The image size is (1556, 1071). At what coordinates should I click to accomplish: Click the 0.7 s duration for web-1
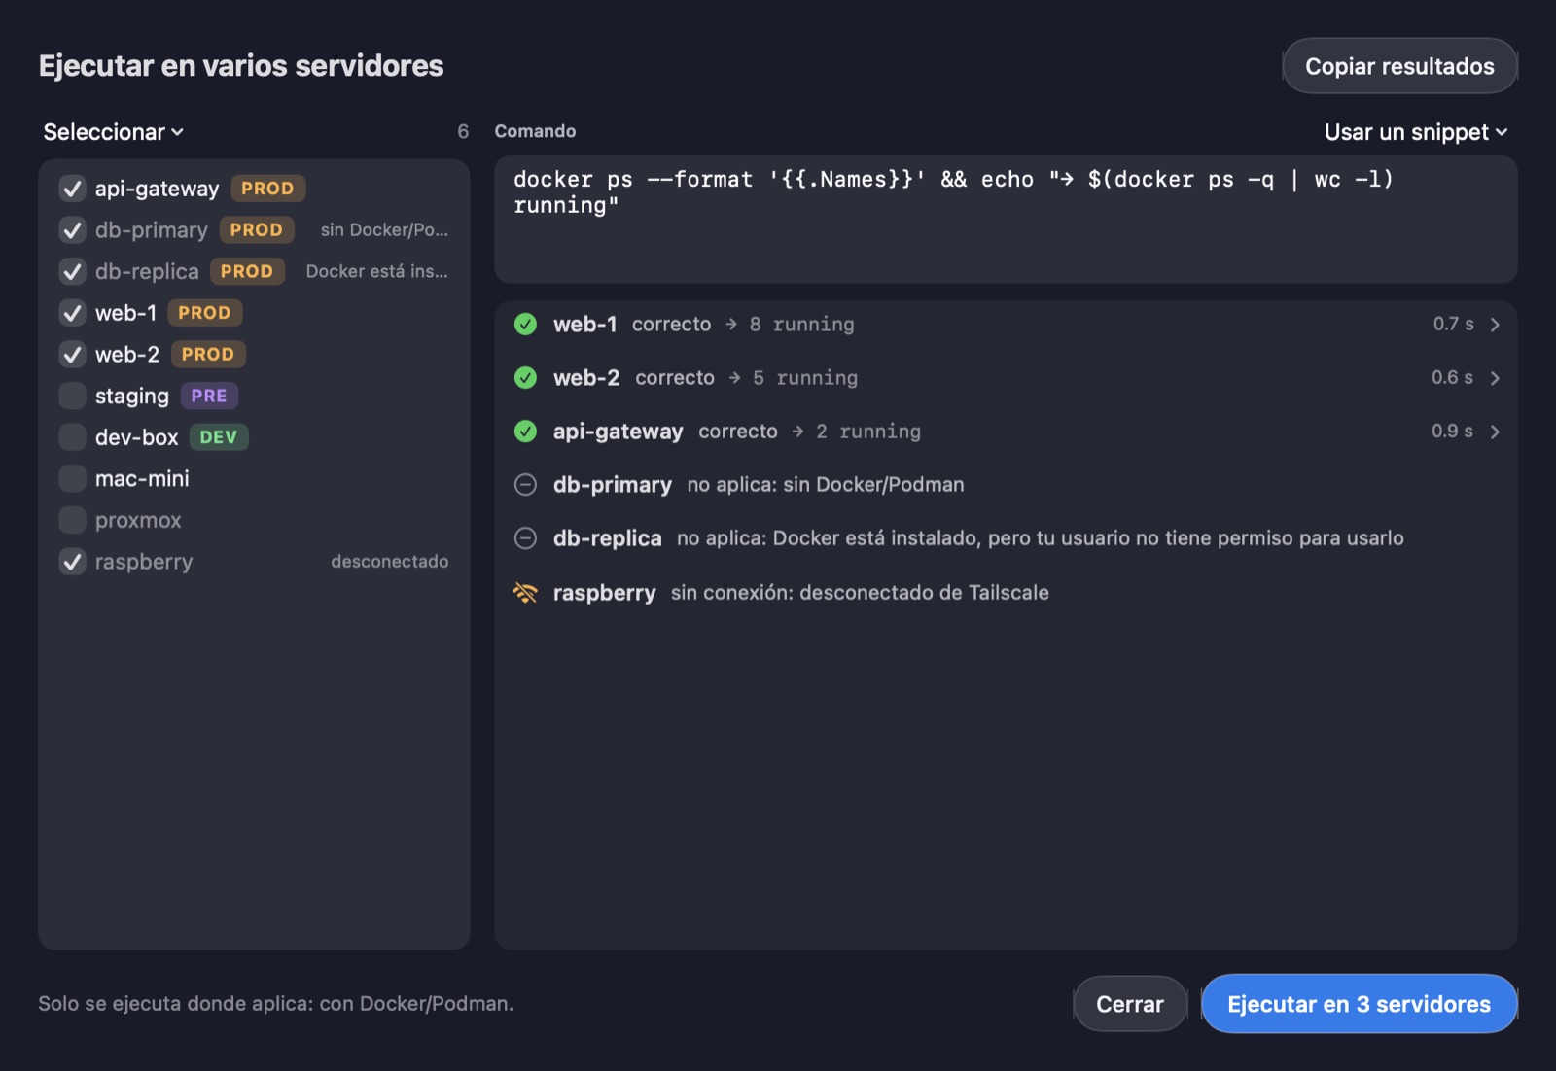click(1453, 324)
